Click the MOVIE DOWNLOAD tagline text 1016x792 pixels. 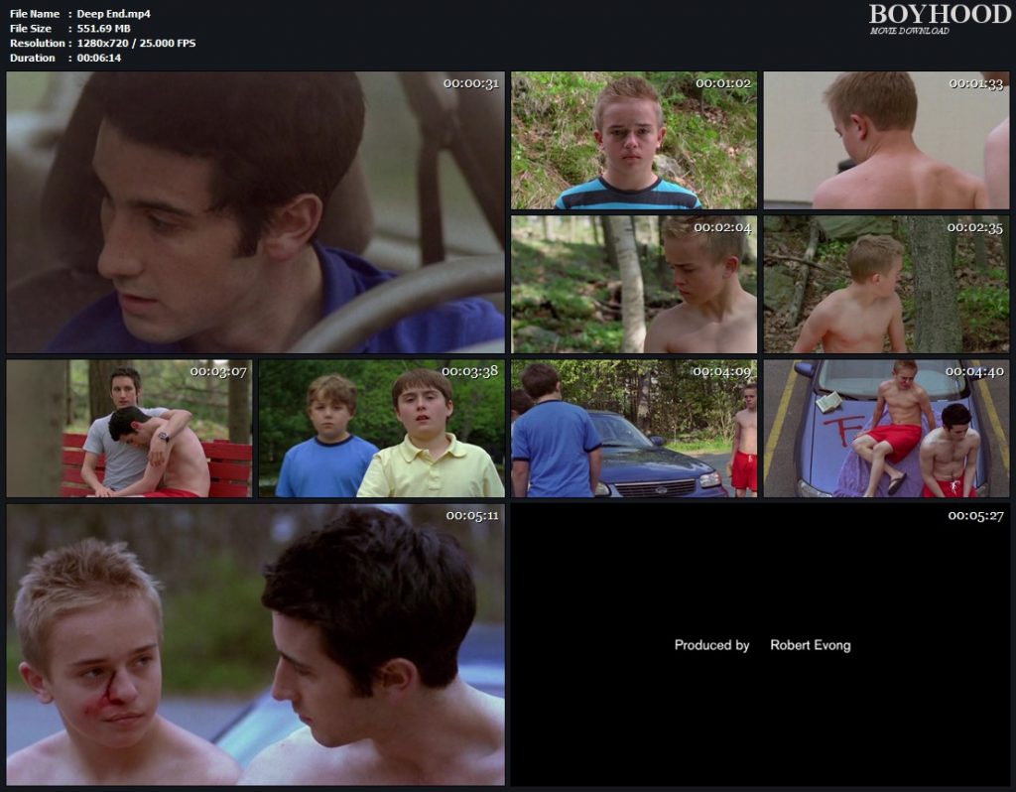click(909, 31)
